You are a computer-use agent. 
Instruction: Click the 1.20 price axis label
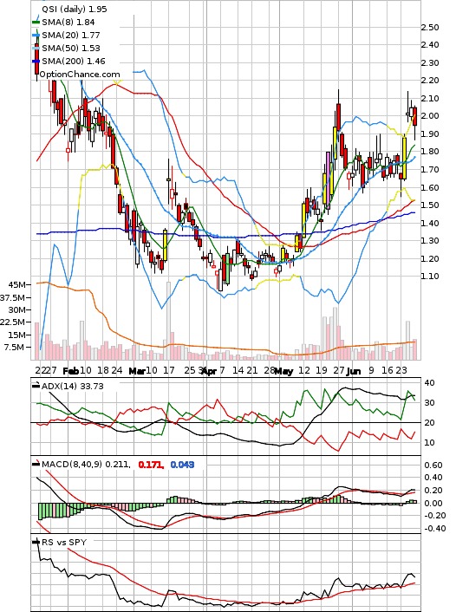[430, 259]
